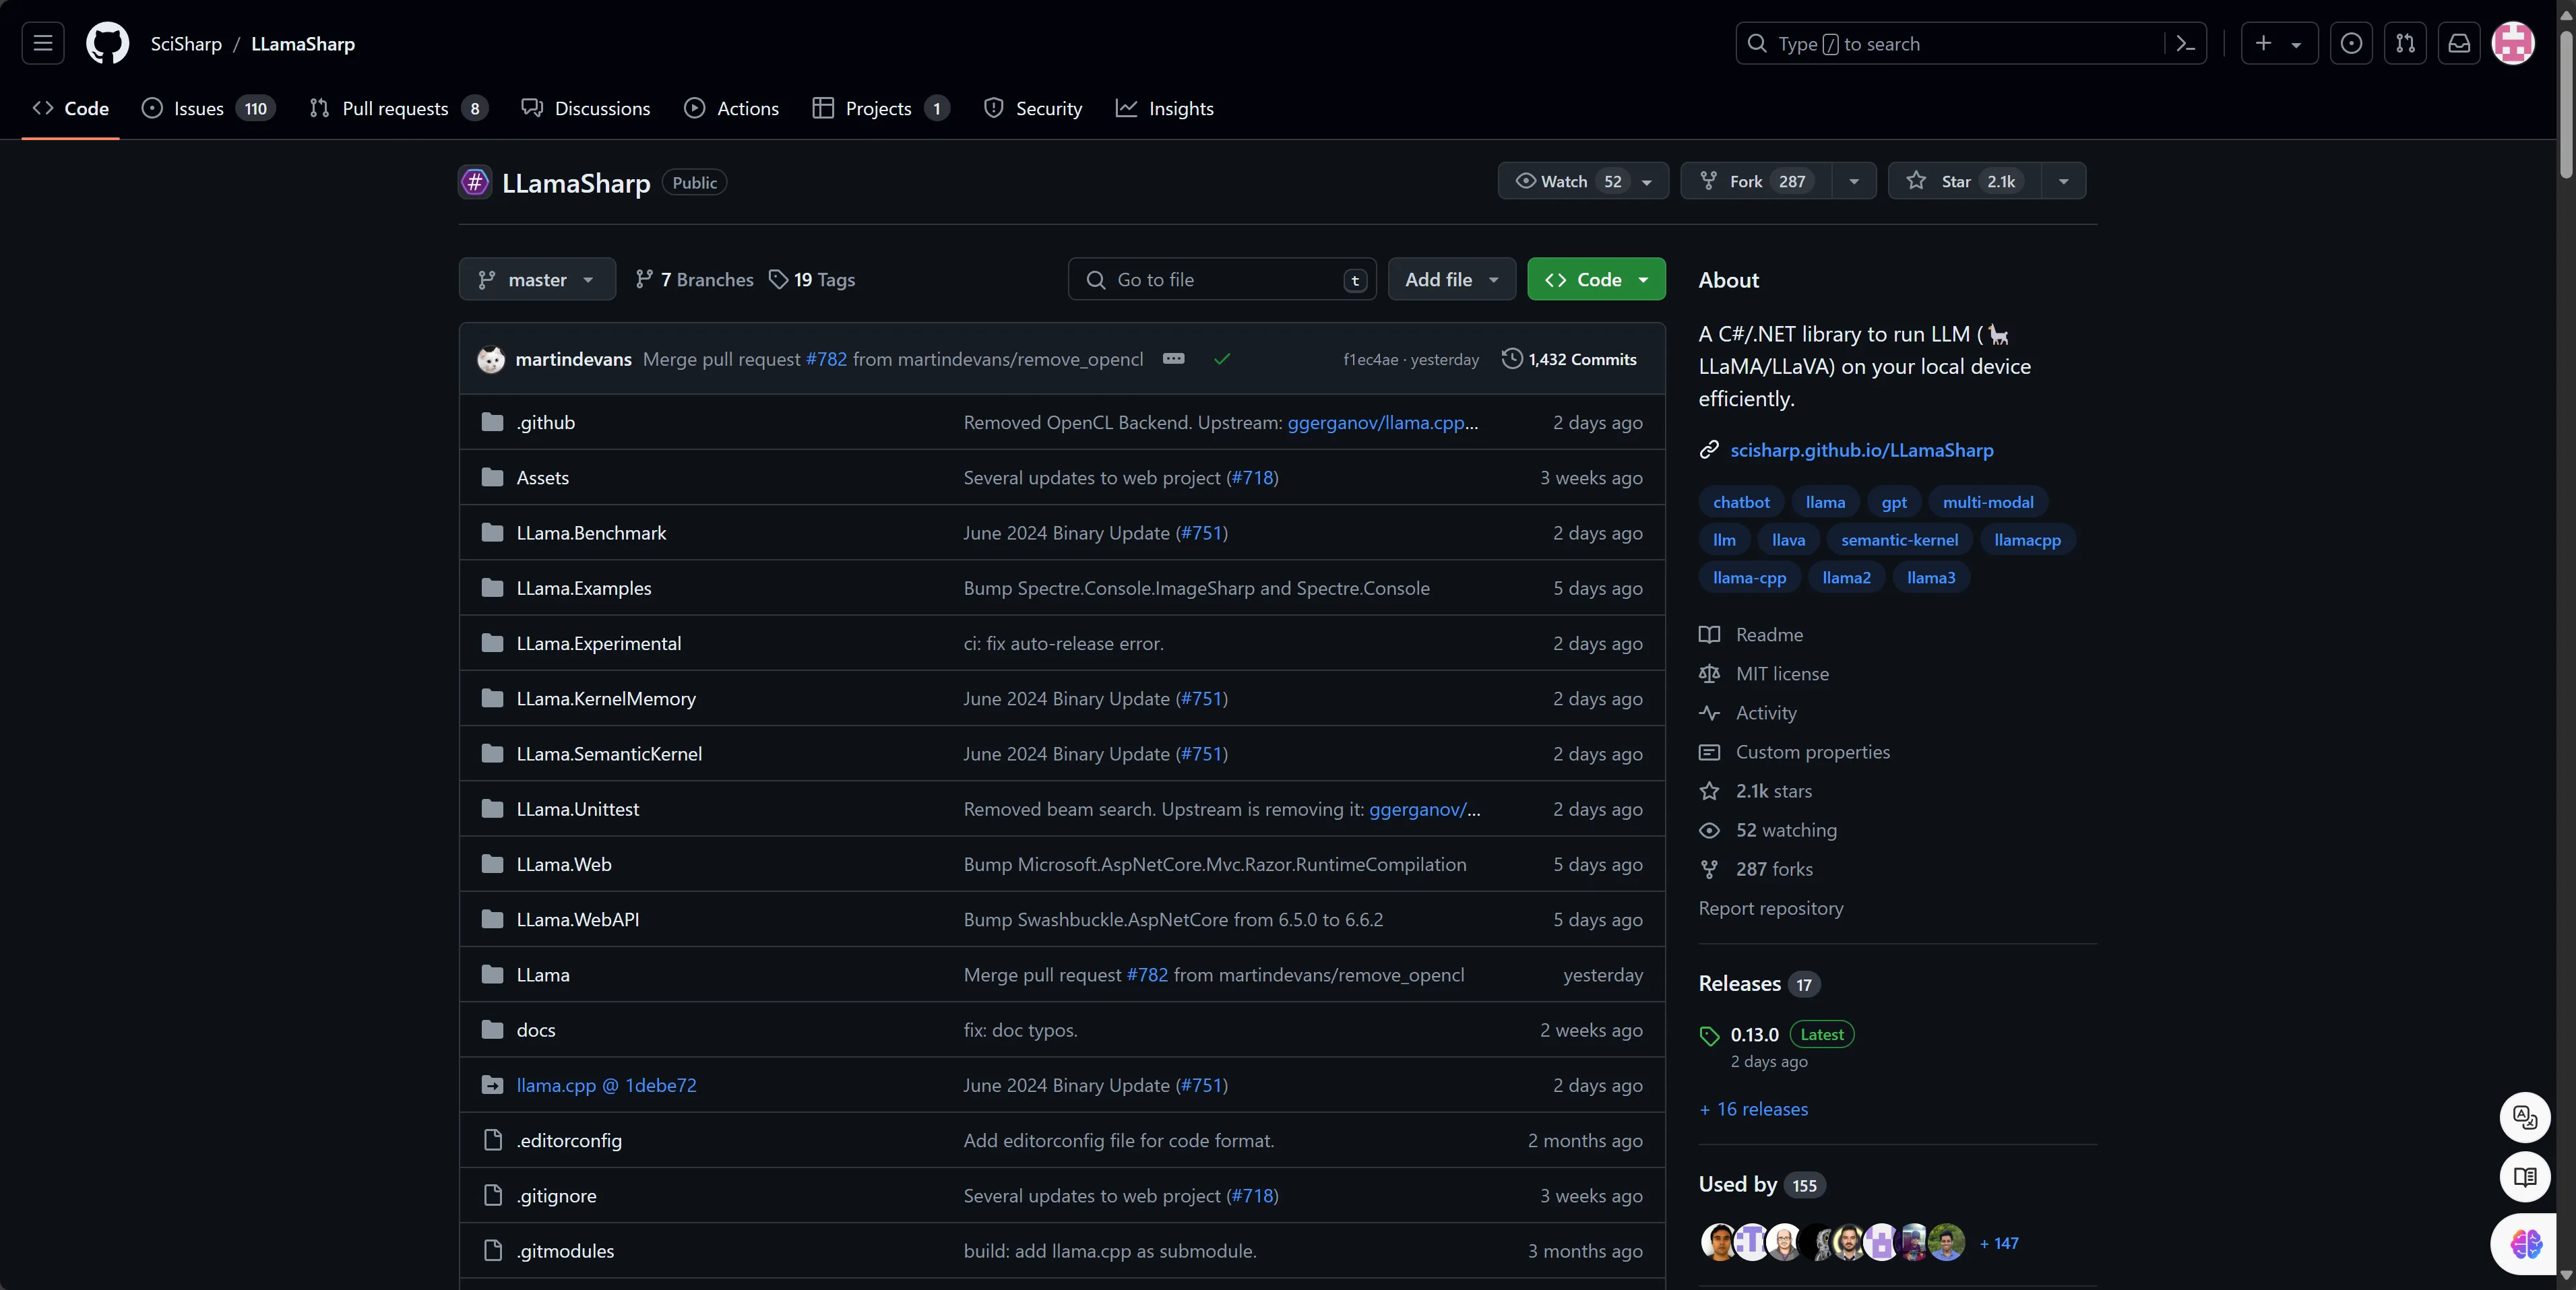
Task: Click the llama3 topic tag
Action: 1931,578
